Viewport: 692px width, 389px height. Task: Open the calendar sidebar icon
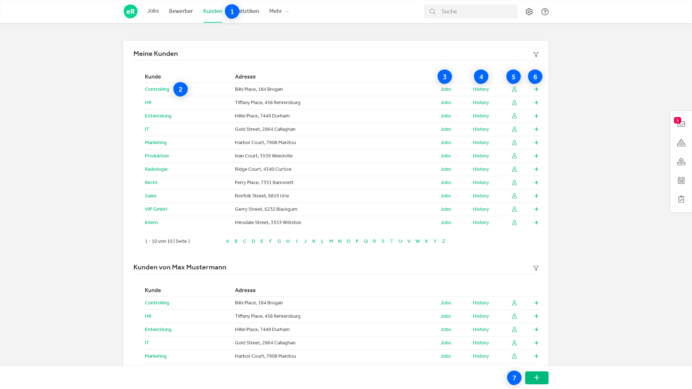tap(681, 180)
